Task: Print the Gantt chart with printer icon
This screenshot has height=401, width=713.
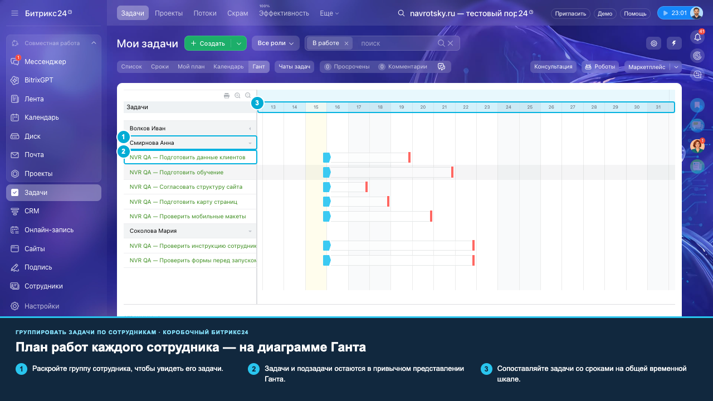Action: pyautogui.click(x=227, y=96)
